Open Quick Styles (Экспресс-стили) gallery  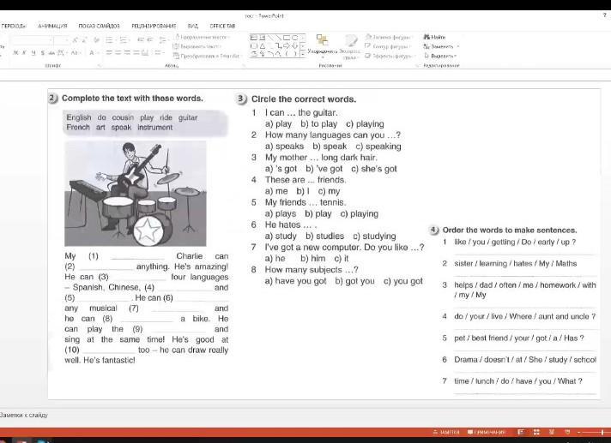point(350,43)
